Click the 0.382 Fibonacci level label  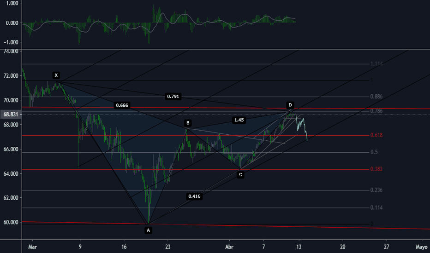(x=376, y=169)
